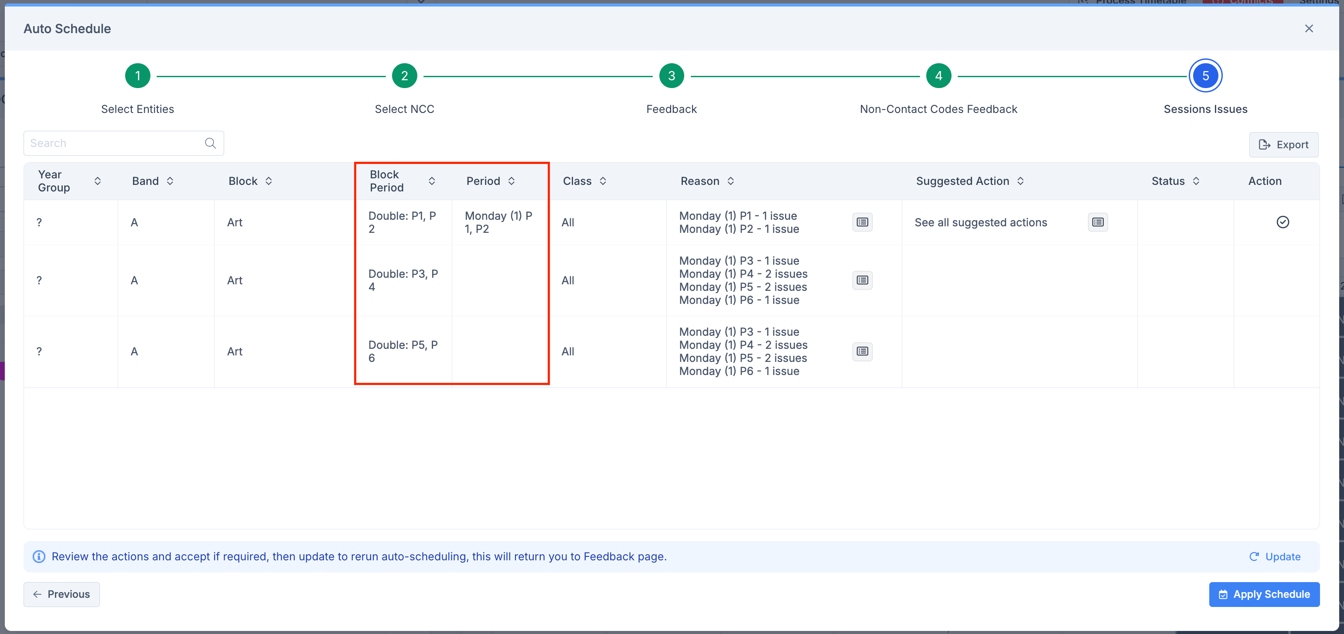Open reason details icon for P1, P2 row

click(x=862, y=222)
